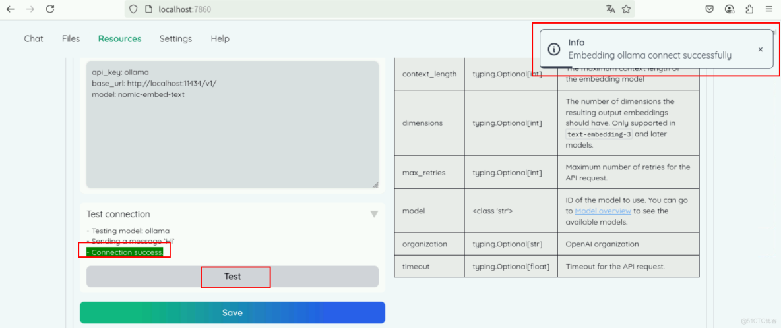Click the 'timeout' table cell

429,266
